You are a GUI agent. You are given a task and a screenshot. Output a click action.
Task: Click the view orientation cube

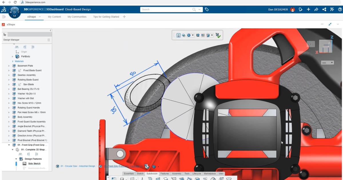326,46
